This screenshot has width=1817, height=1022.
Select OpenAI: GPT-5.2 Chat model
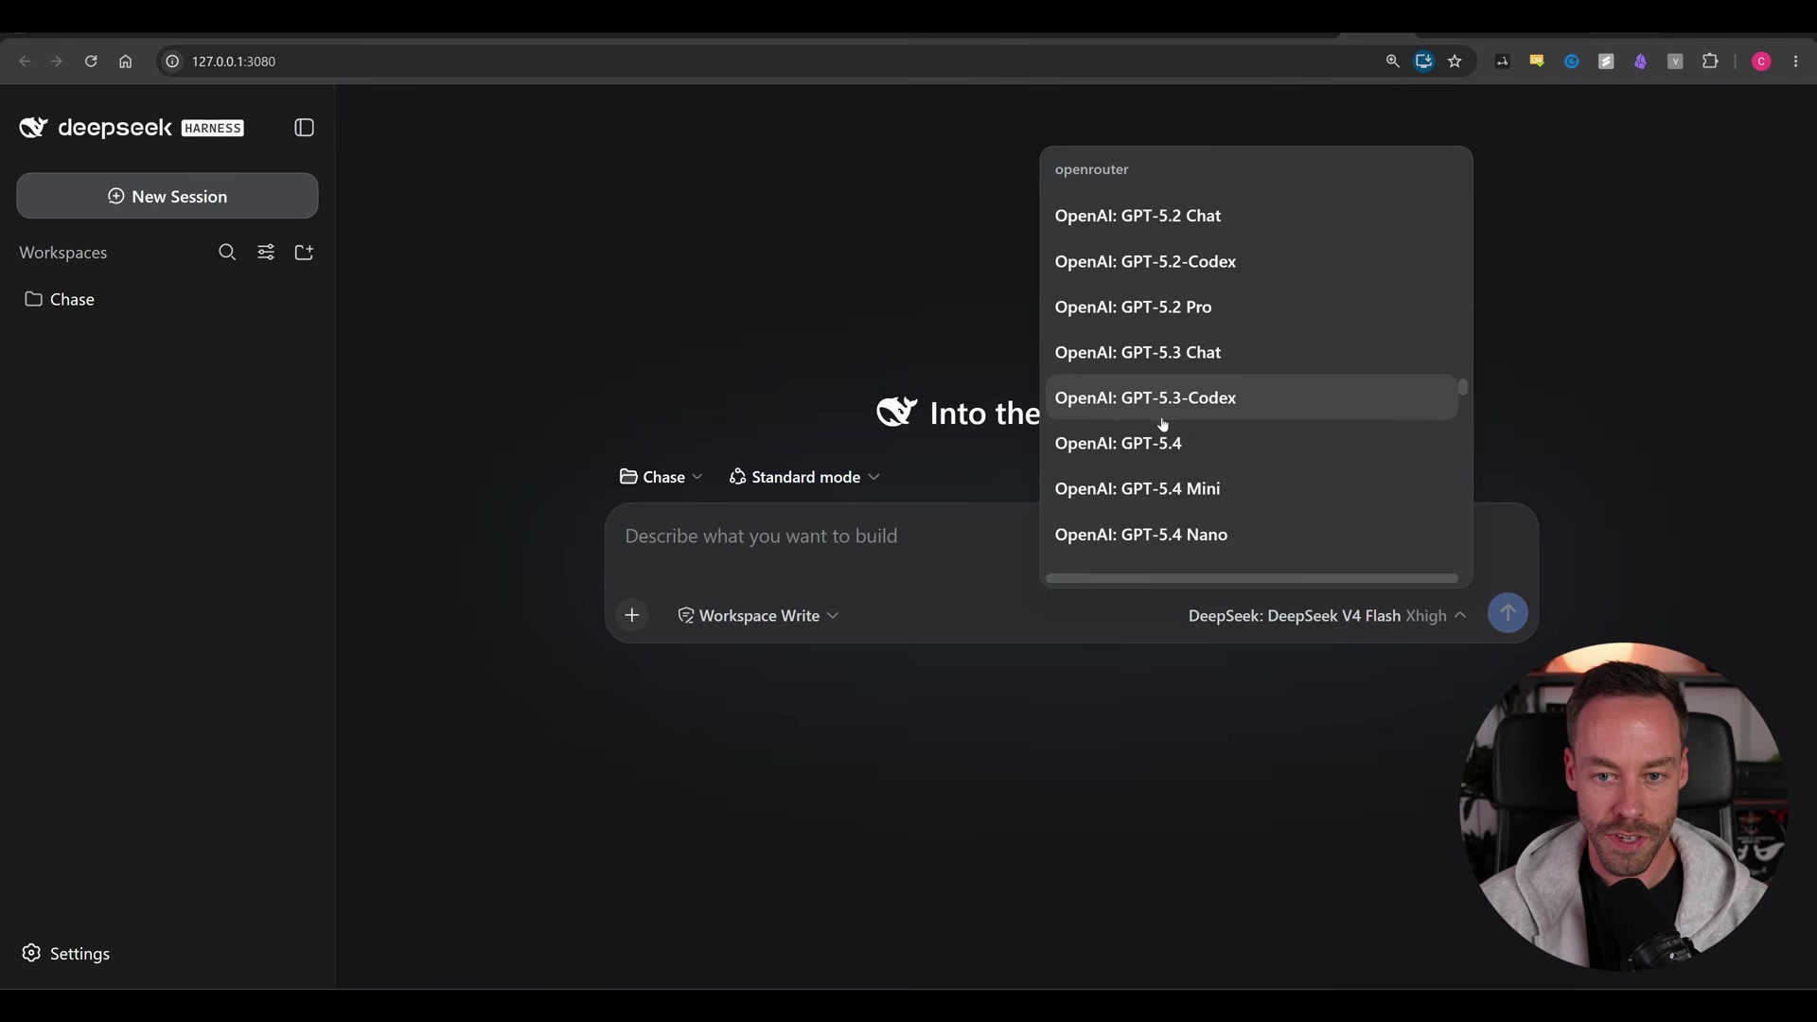(x=1251, y=216)
